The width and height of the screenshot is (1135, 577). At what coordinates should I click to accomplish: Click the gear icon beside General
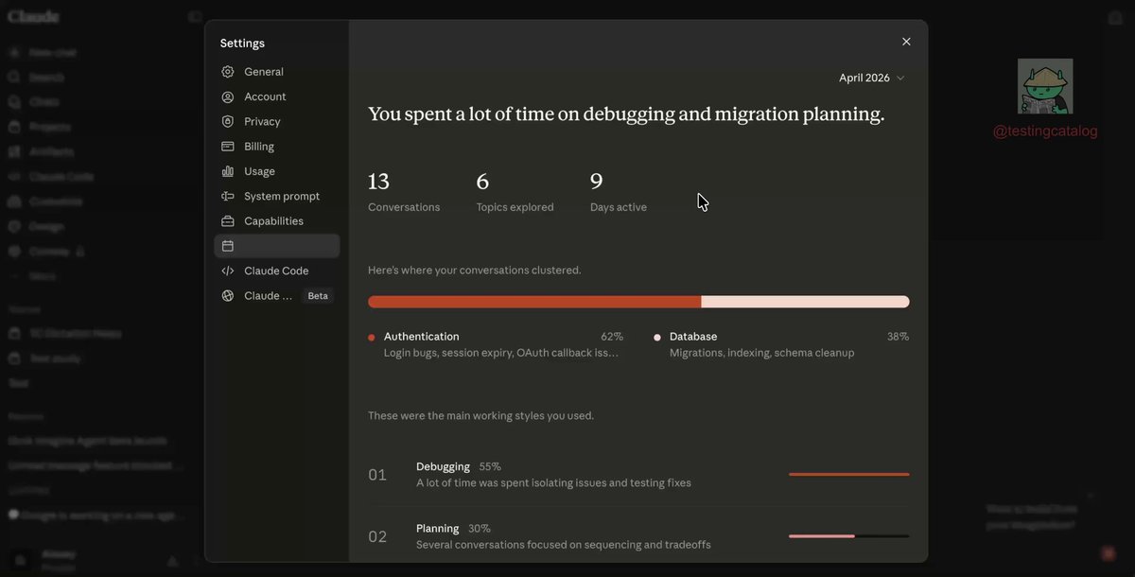tap(228, 72)
